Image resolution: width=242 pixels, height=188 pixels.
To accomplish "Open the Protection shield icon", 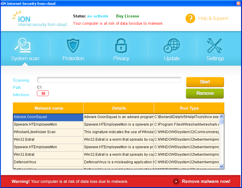I will (x=73, y=46).
